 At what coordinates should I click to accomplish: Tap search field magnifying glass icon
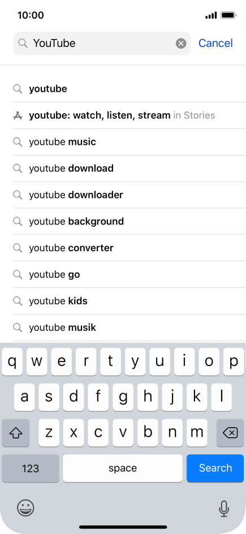tap(23, 43)
